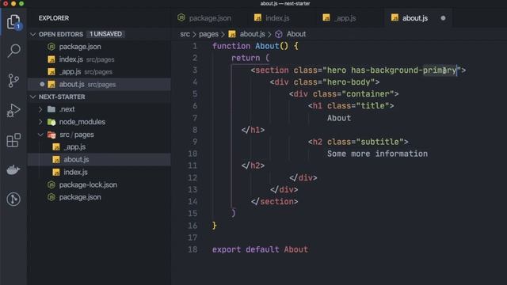Click the src/pages folder icon

coord(51,135)
